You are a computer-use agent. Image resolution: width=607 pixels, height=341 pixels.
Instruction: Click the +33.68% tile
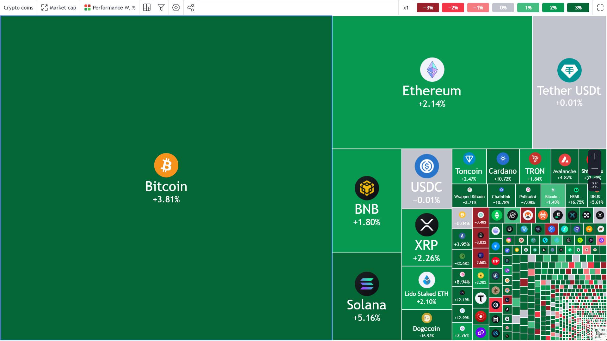[x=462, y=259]
